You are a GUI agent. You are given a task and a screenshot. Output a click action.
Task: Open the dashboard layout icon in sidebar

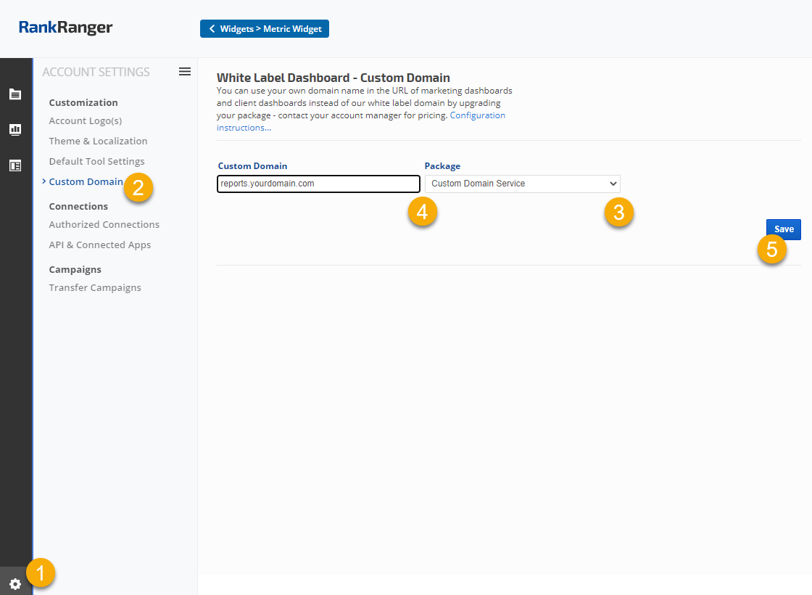15,165
